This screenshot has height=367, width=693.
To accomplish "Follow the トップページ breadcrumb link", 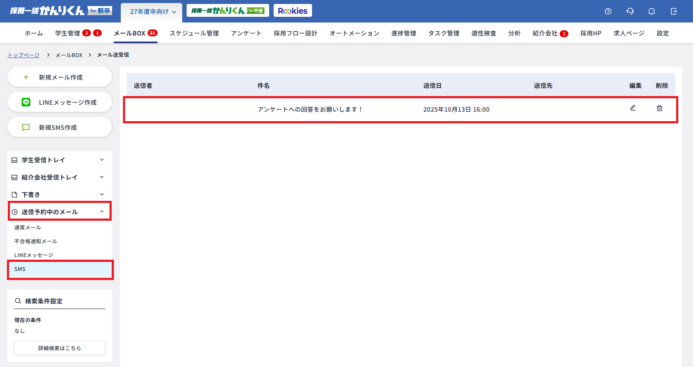I will (23, 55).
